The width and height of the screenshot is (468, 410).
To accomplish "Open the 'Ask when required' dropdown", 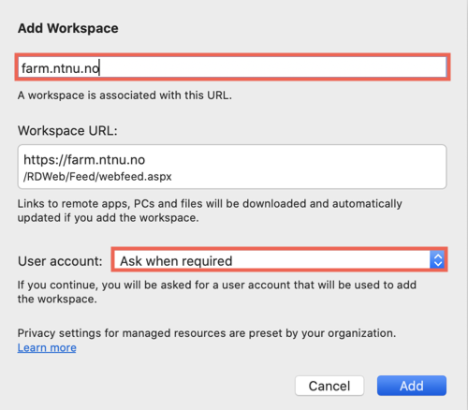I will 279,259.
